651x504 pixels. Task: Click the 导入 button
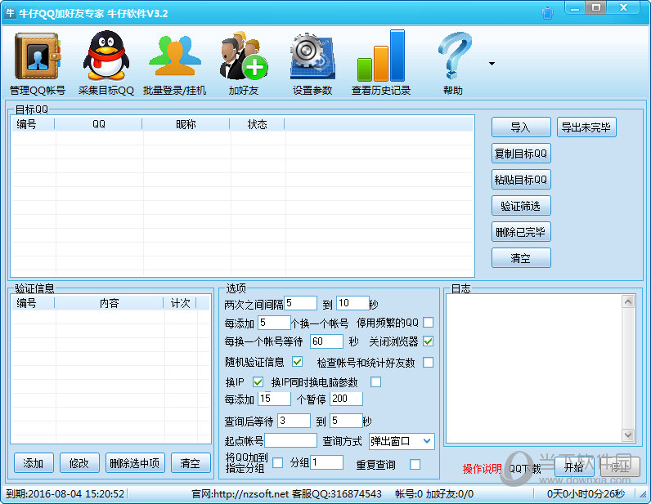[521, 127]
